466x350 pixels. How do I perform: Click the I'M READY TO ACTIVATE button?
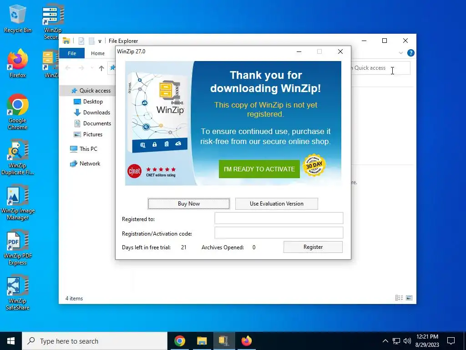click(x=259, y=169)
